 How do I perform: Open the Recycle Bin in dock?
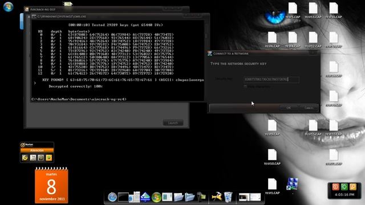228,197
